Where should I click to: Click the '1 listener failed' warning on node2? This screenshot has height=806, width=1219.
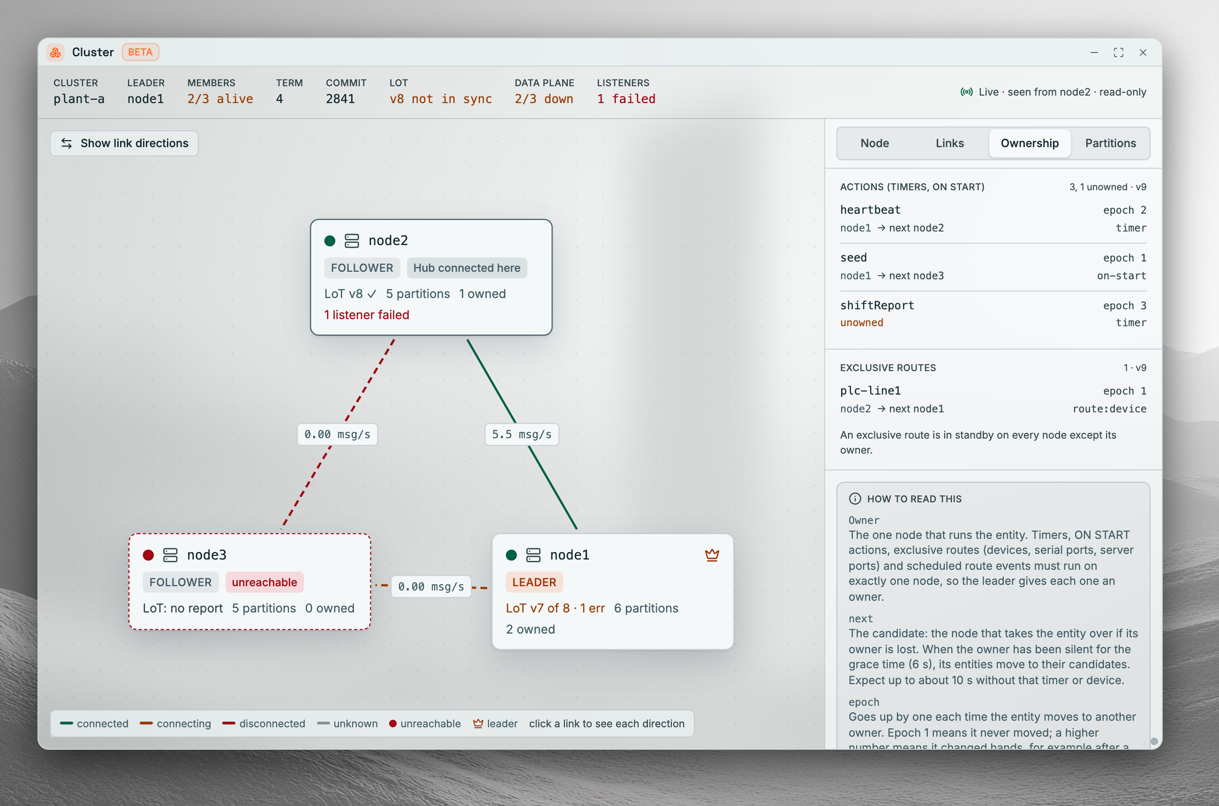367,315
